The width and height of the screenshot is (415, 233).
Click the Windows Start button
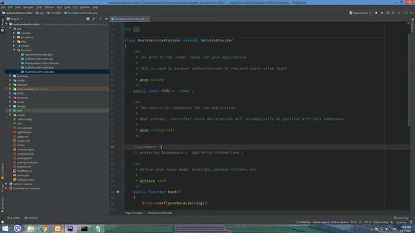click(x=5, y=228)
